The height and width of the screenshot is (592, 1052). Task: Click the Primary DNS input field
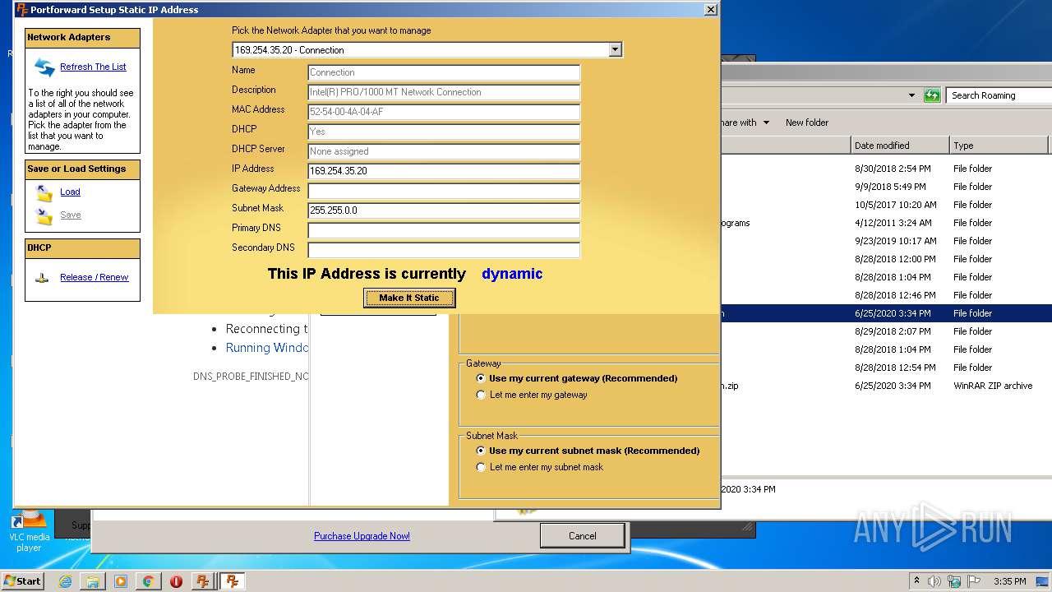click(x=444, y=230)
